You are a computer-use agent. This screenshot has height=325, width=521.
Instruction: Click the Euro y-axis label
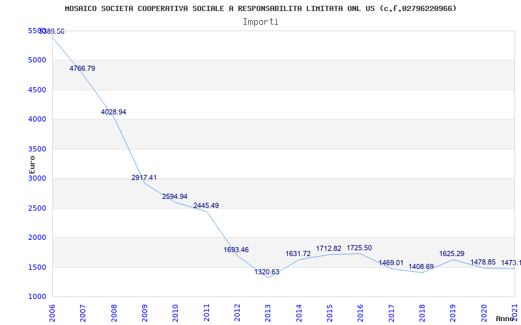pos(32,165)
